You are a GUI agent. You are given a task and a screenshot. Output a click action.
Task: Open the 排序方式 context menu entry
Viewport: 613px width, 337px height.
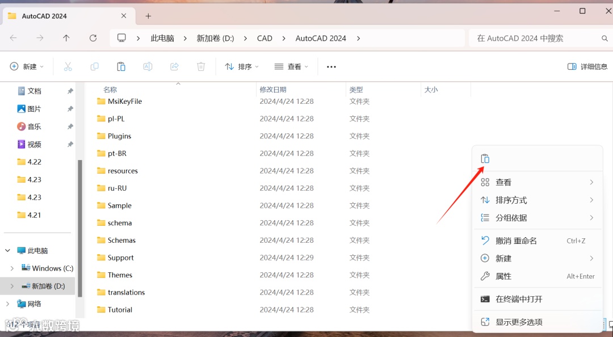click(538, 200)
